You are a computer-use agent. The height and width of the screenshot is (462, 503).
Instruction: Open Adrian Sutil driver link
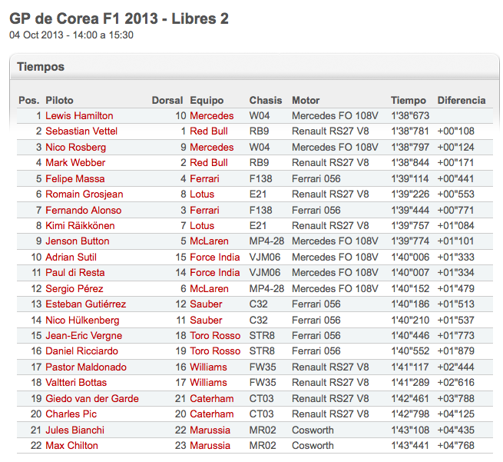71,257
